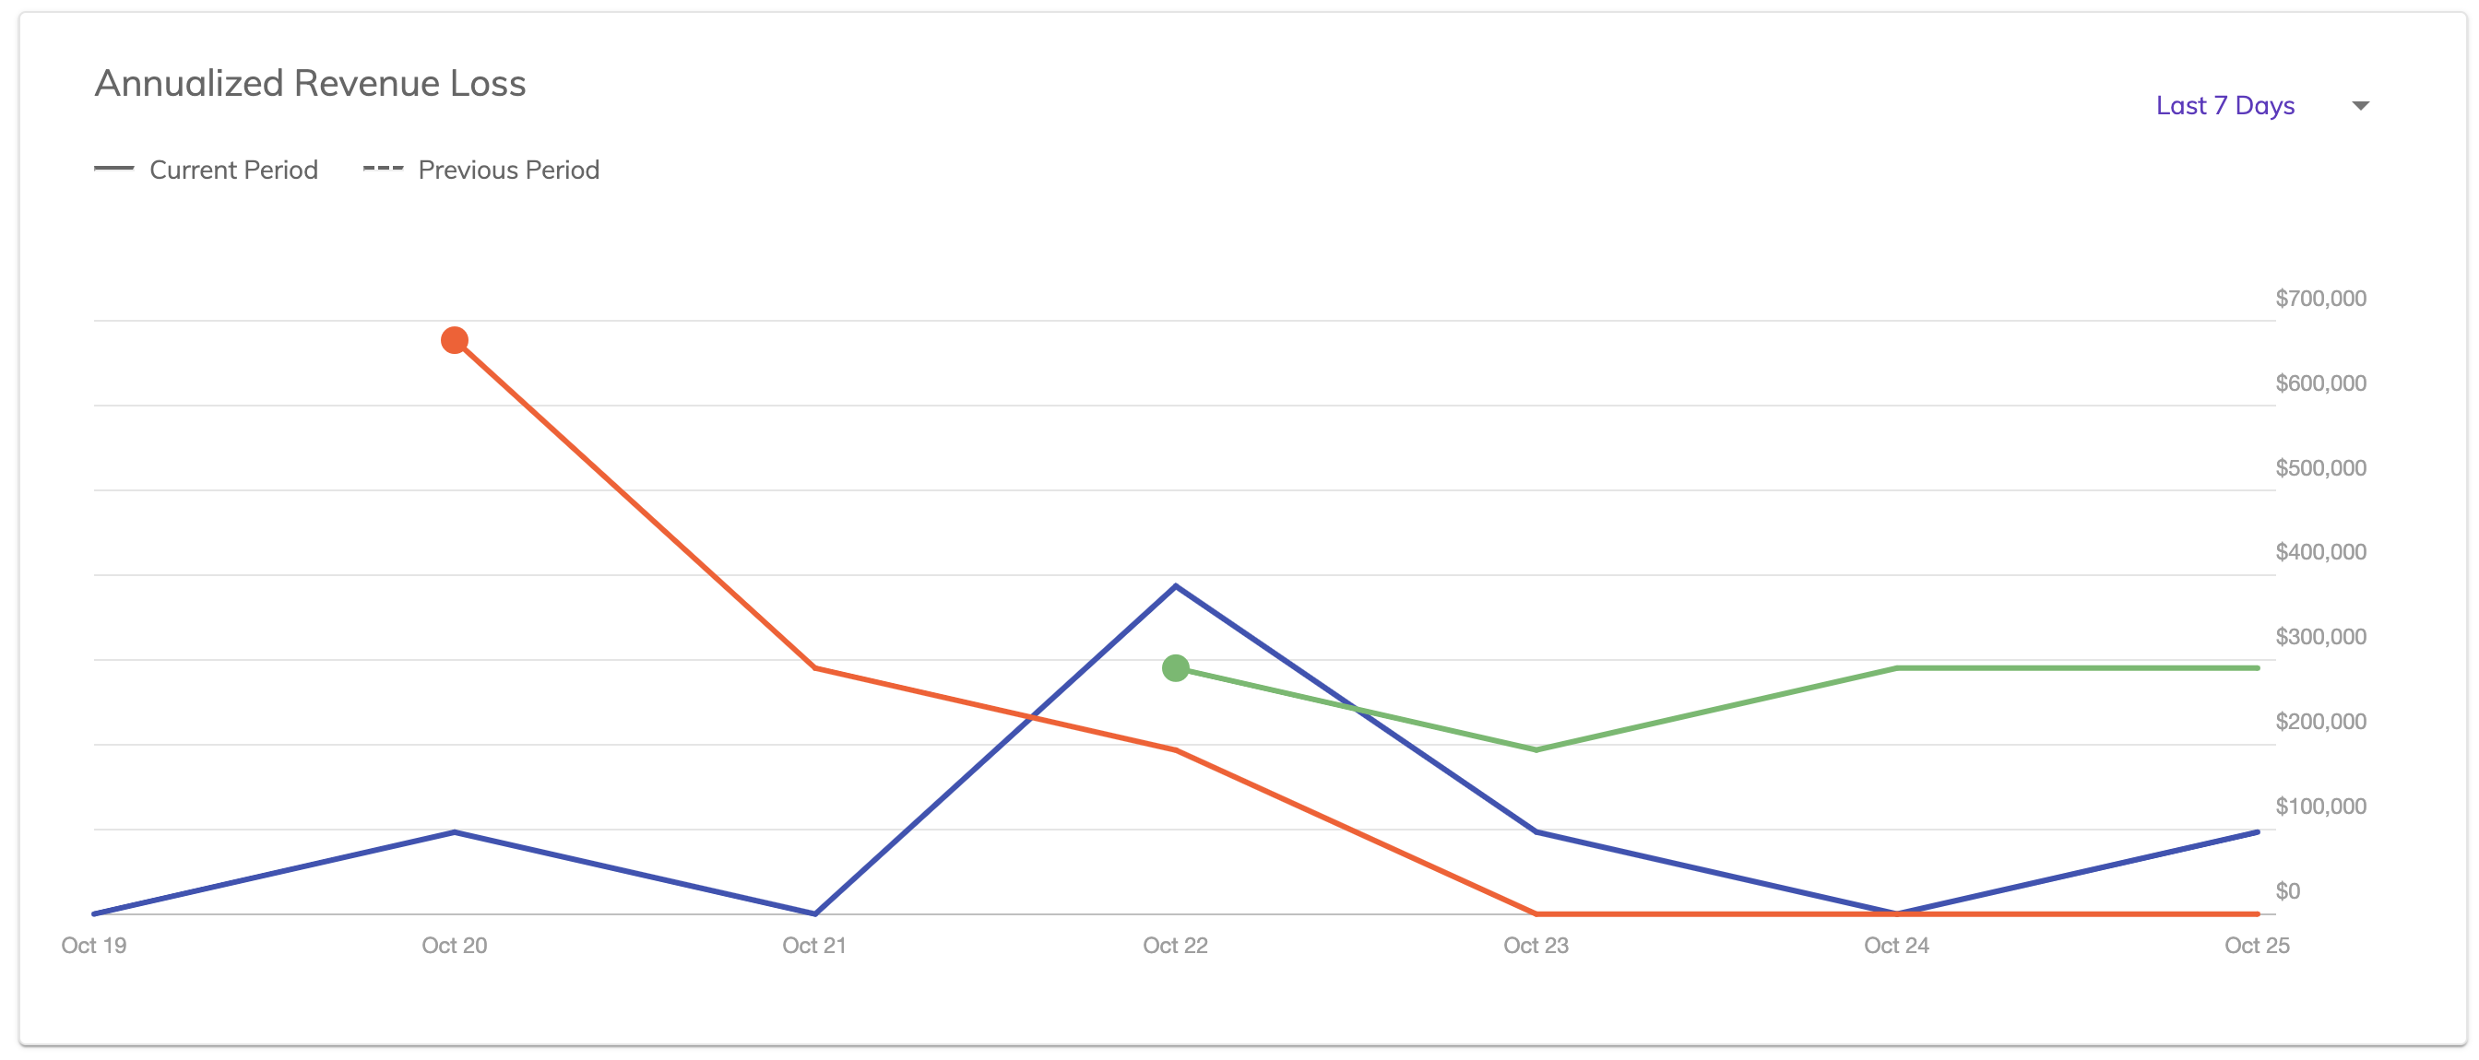Click the blue line peak at Oct 22

(1175, 586)
